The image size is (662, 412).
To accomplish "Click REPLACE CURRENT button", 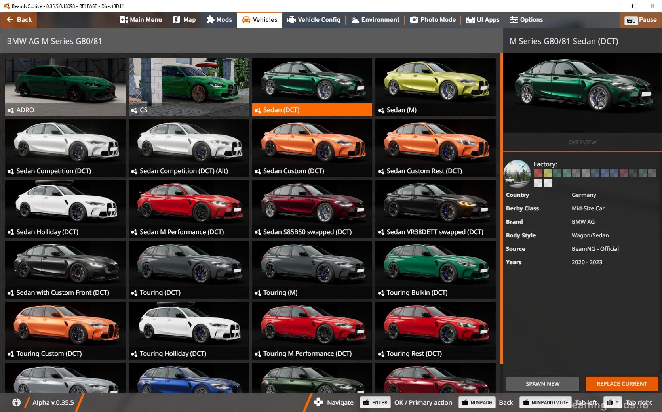I will 622,384.
